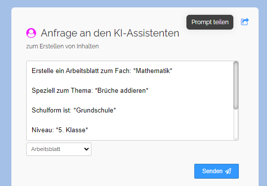Screen dimensions: 267x186
Task: Click on *5. Klasse* in the prompt text
Action: (72, 130)
